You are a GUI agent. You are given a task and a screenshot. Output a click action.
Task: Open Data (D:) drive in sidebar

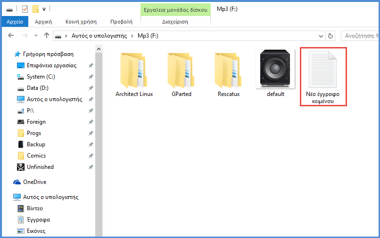tap(38, 88)
